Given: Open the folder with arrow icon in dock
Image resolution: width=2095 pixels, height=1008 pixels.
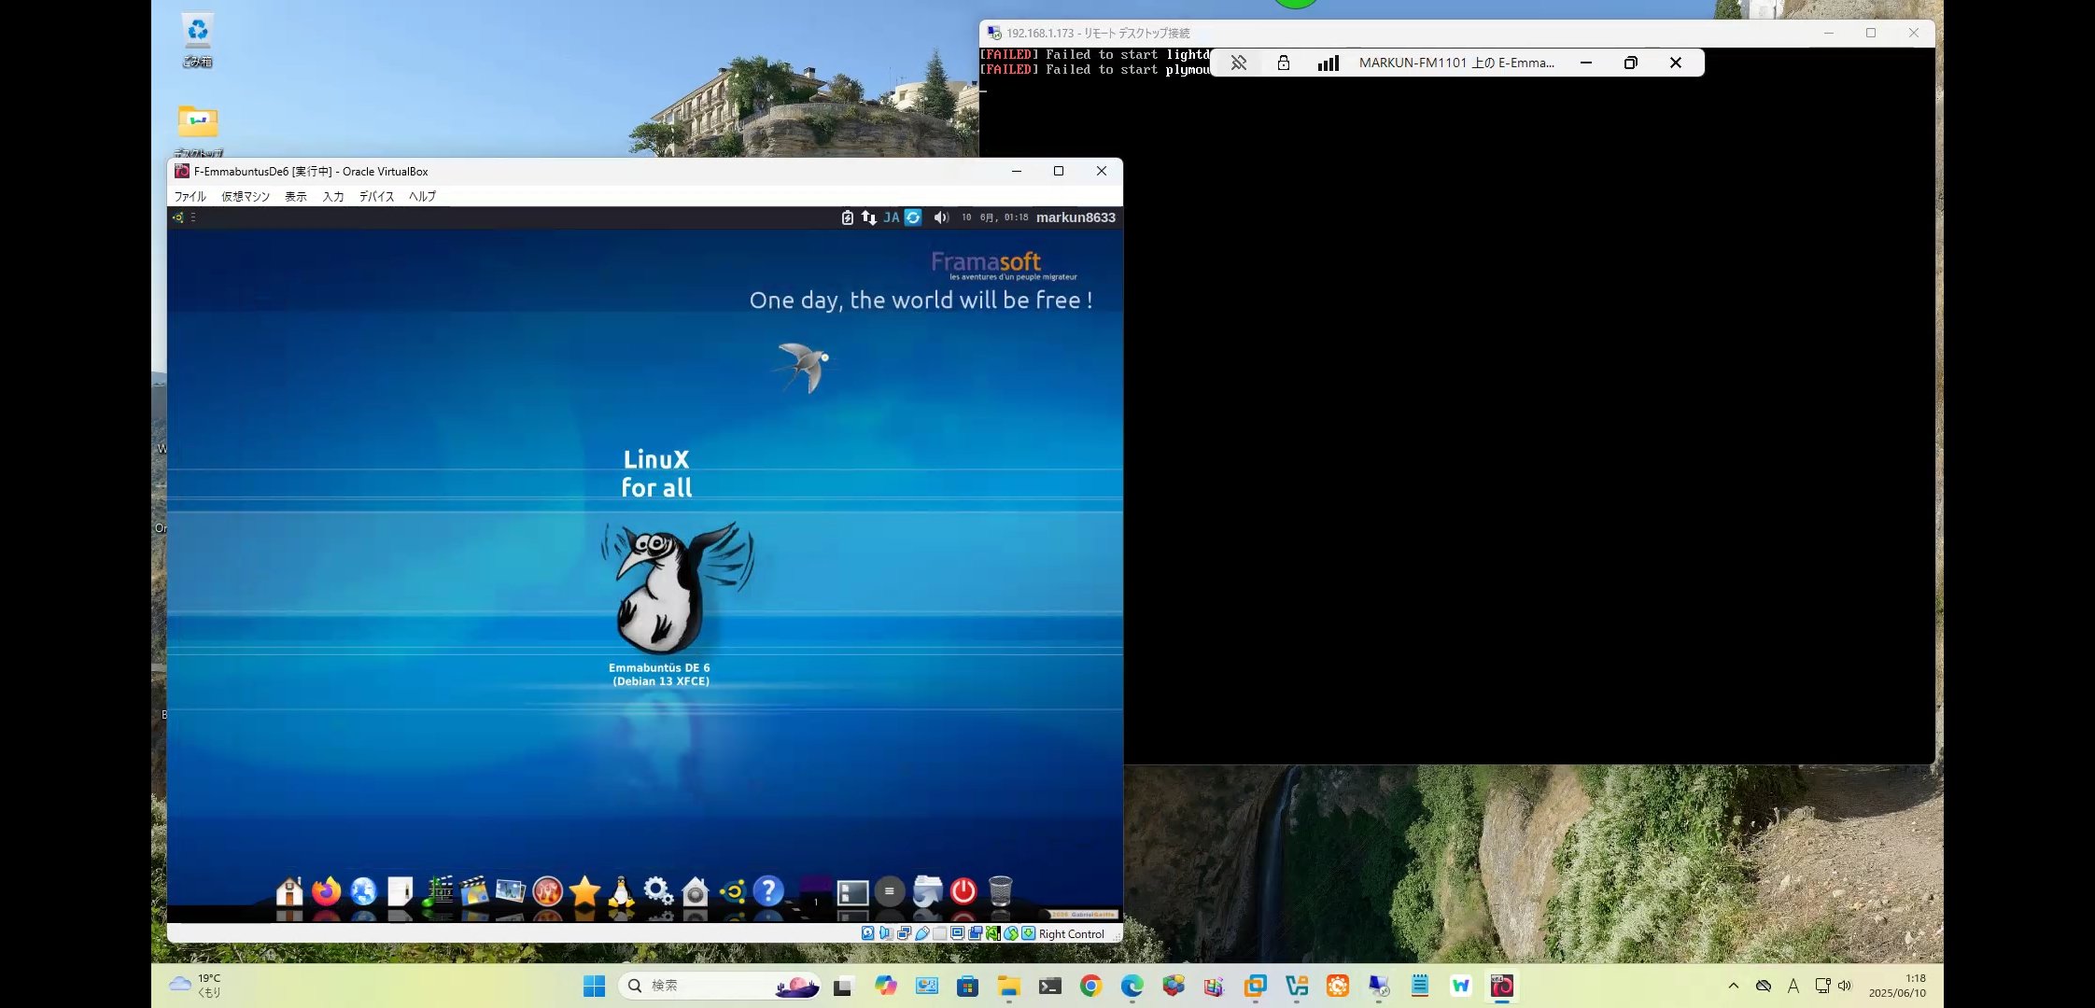Looking at the screenshot, I should [x=926, y=891].
